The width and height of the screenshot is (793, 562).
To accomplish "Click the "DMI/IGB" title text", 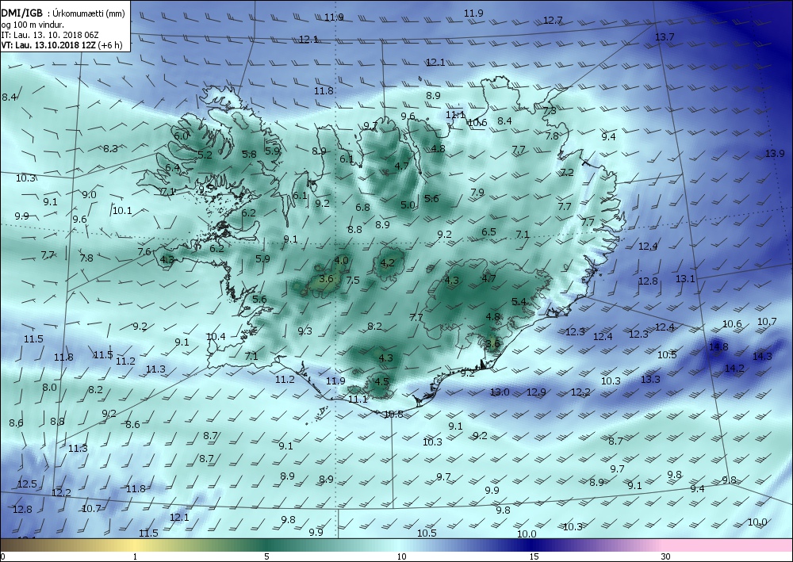I will point(21,13).
